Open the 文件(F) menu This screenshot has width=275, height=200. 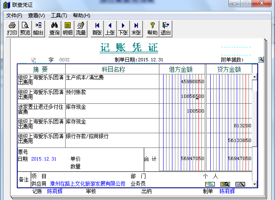14,16
